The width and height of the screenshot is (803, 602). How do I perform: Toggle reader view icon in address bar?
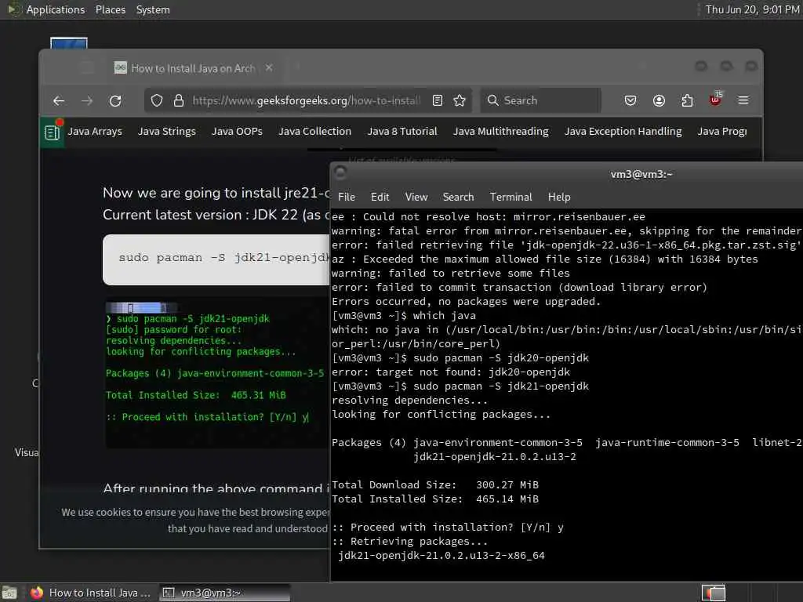tap(438, 100)
